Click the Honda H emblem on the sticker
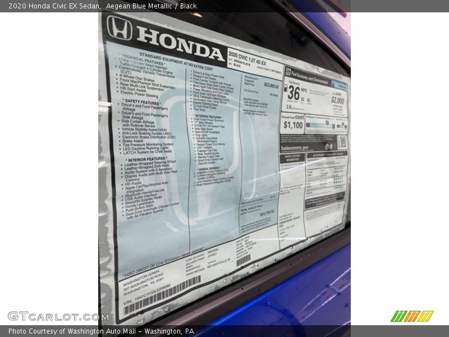 (120, 28)
